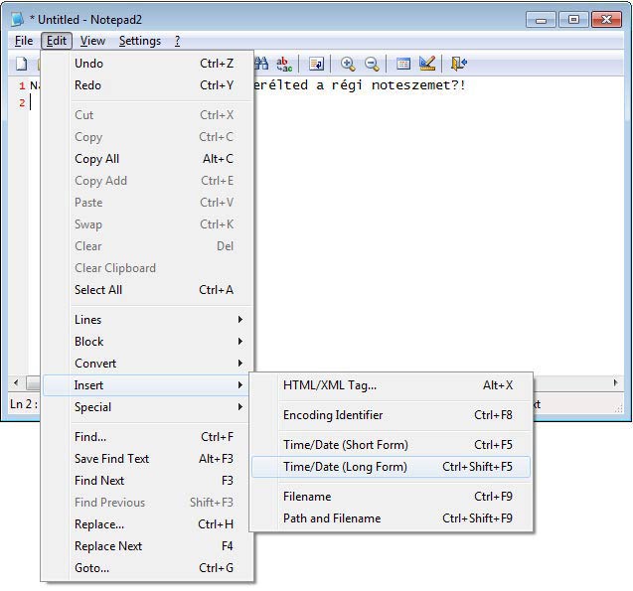633x591 pixels.
Task: Click the Zoom Out magnifier icon
Action: pyautogui.click(x=372, y=64)
